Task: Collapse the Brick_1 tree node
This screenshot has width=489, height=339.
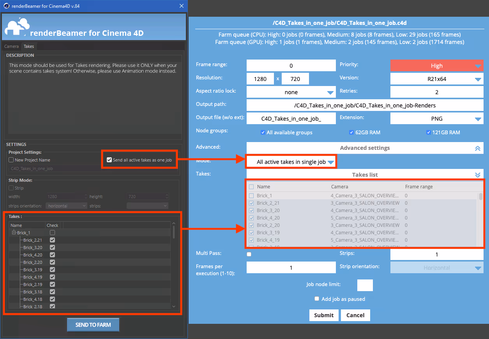Action: 14,232
